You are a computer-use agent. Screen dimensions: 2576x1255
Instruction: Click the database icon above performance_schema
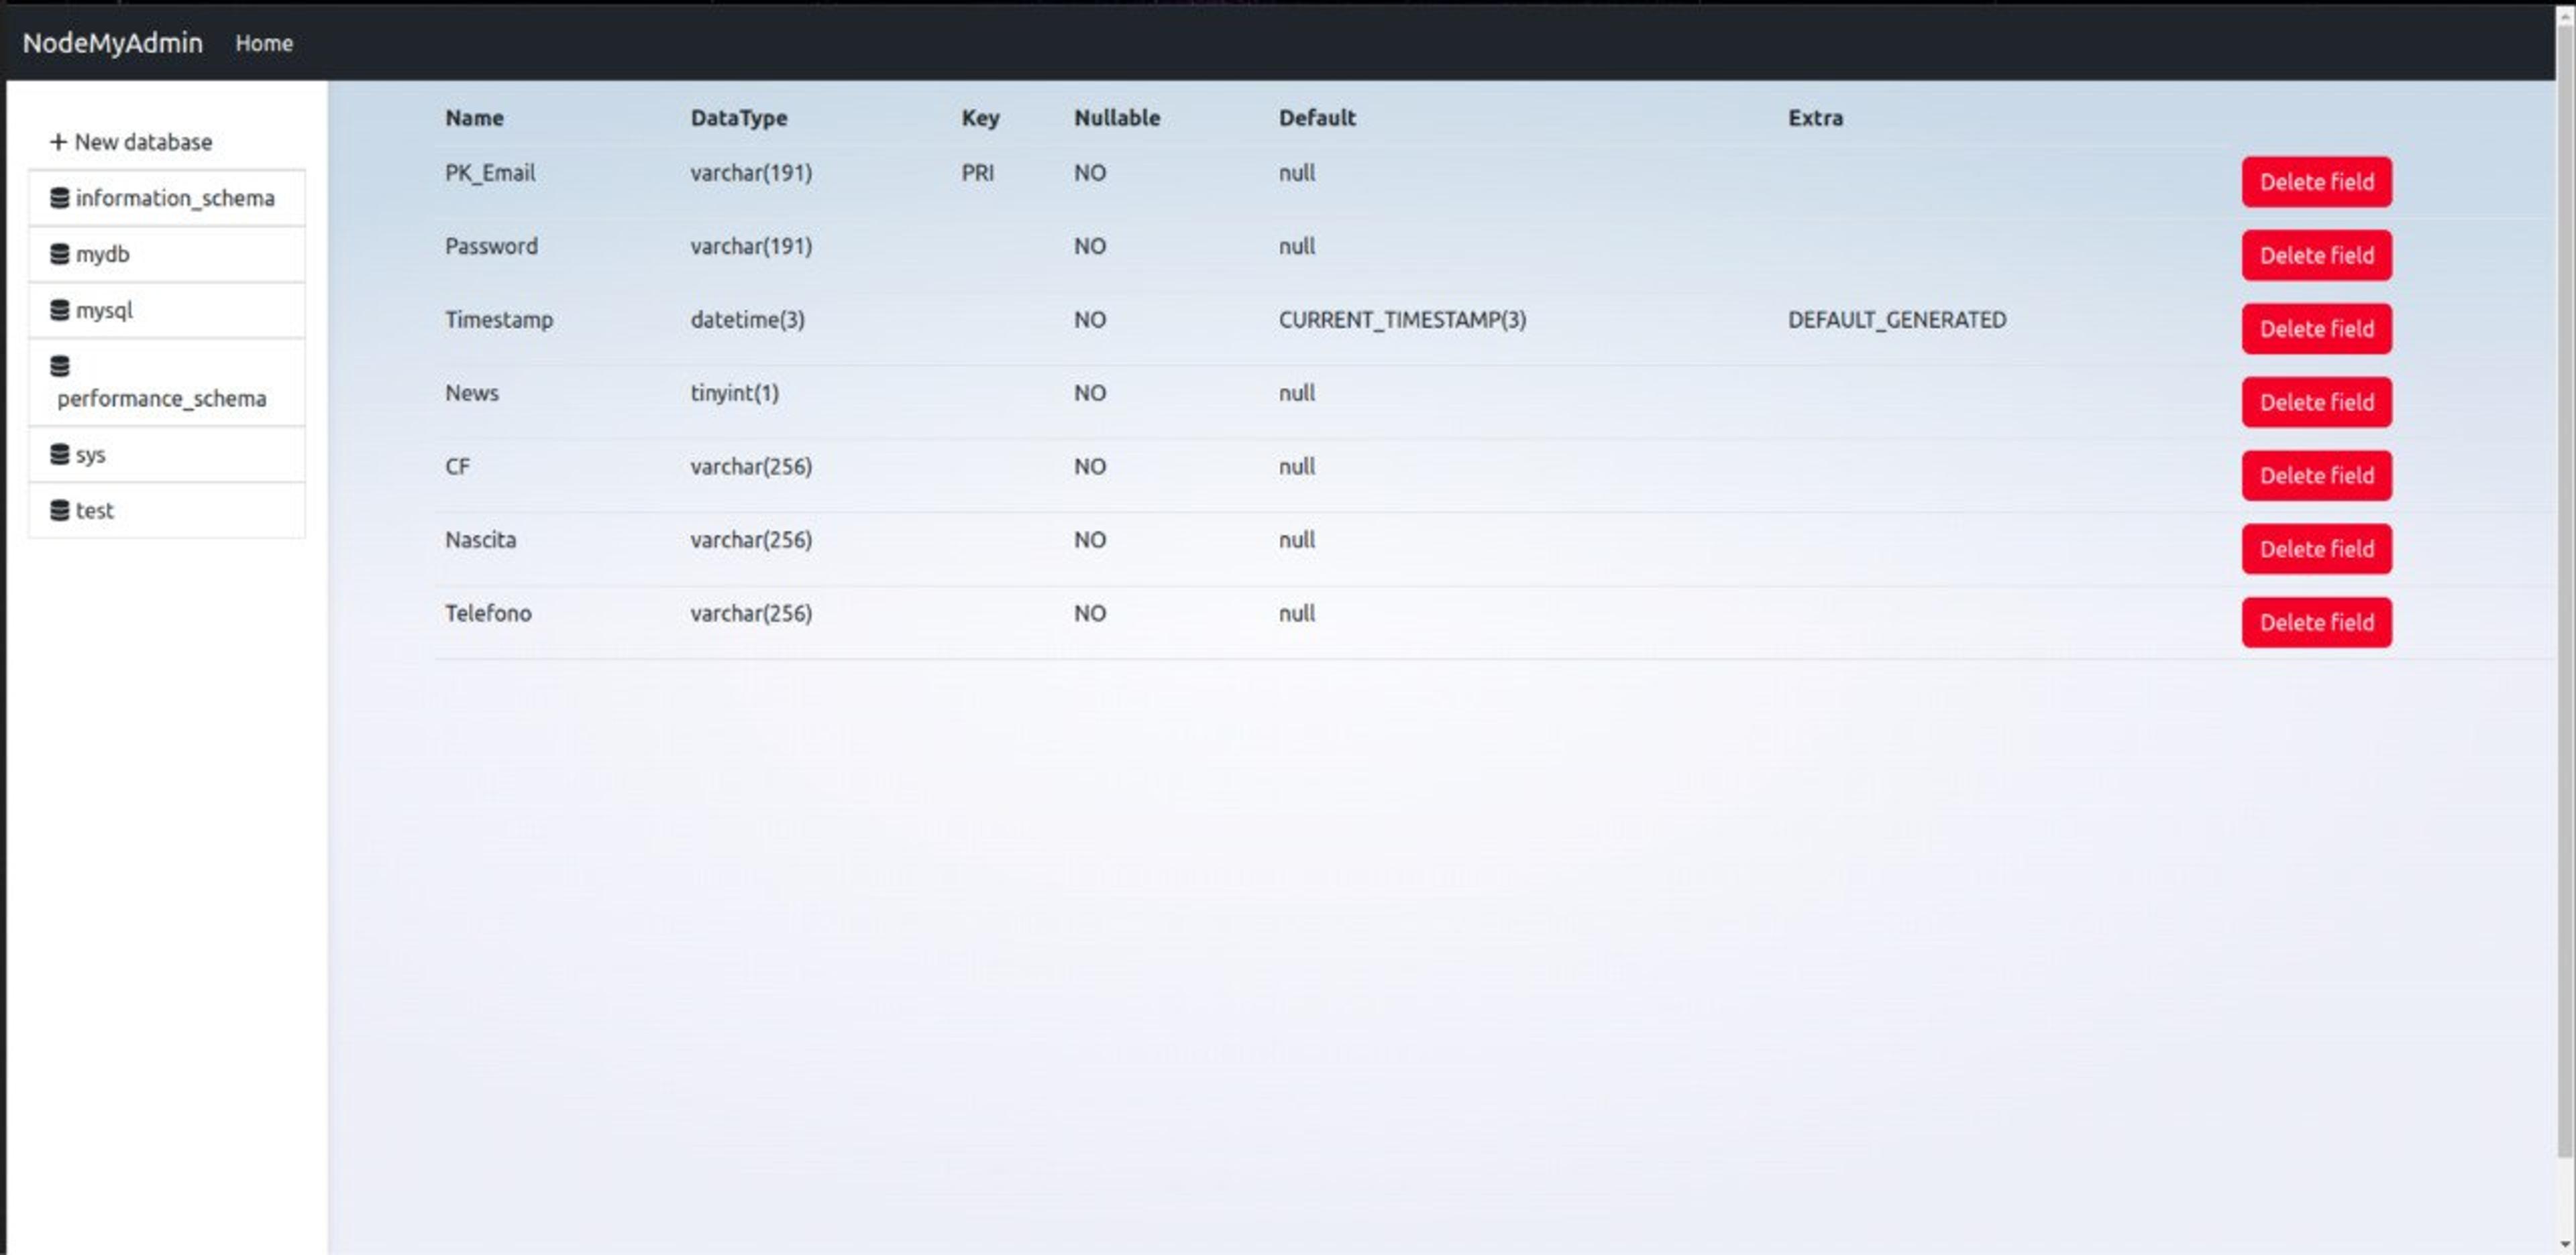pyautogui.click(x=60, y=366)
